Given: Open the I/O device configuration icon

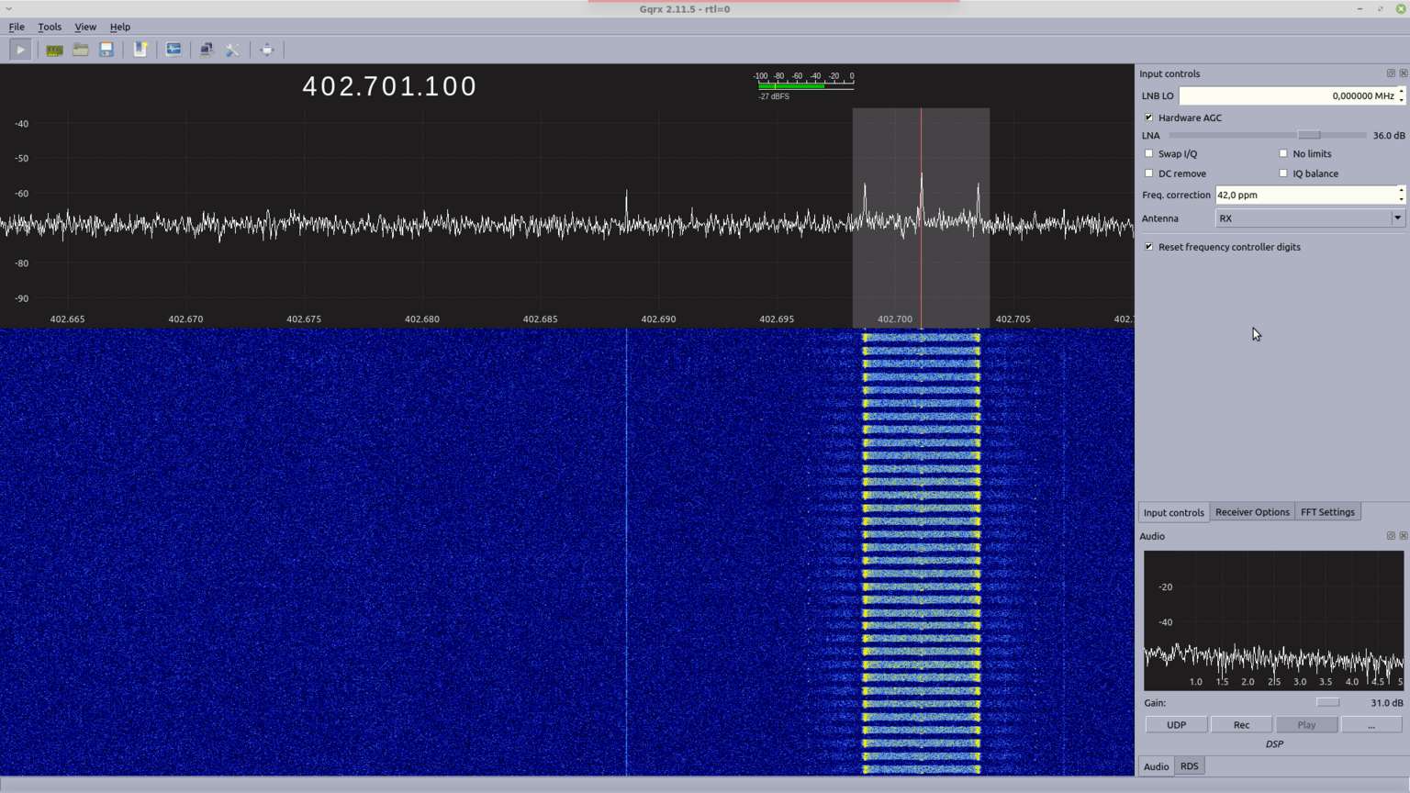Looking at the screenshot, I should point(54,50).
